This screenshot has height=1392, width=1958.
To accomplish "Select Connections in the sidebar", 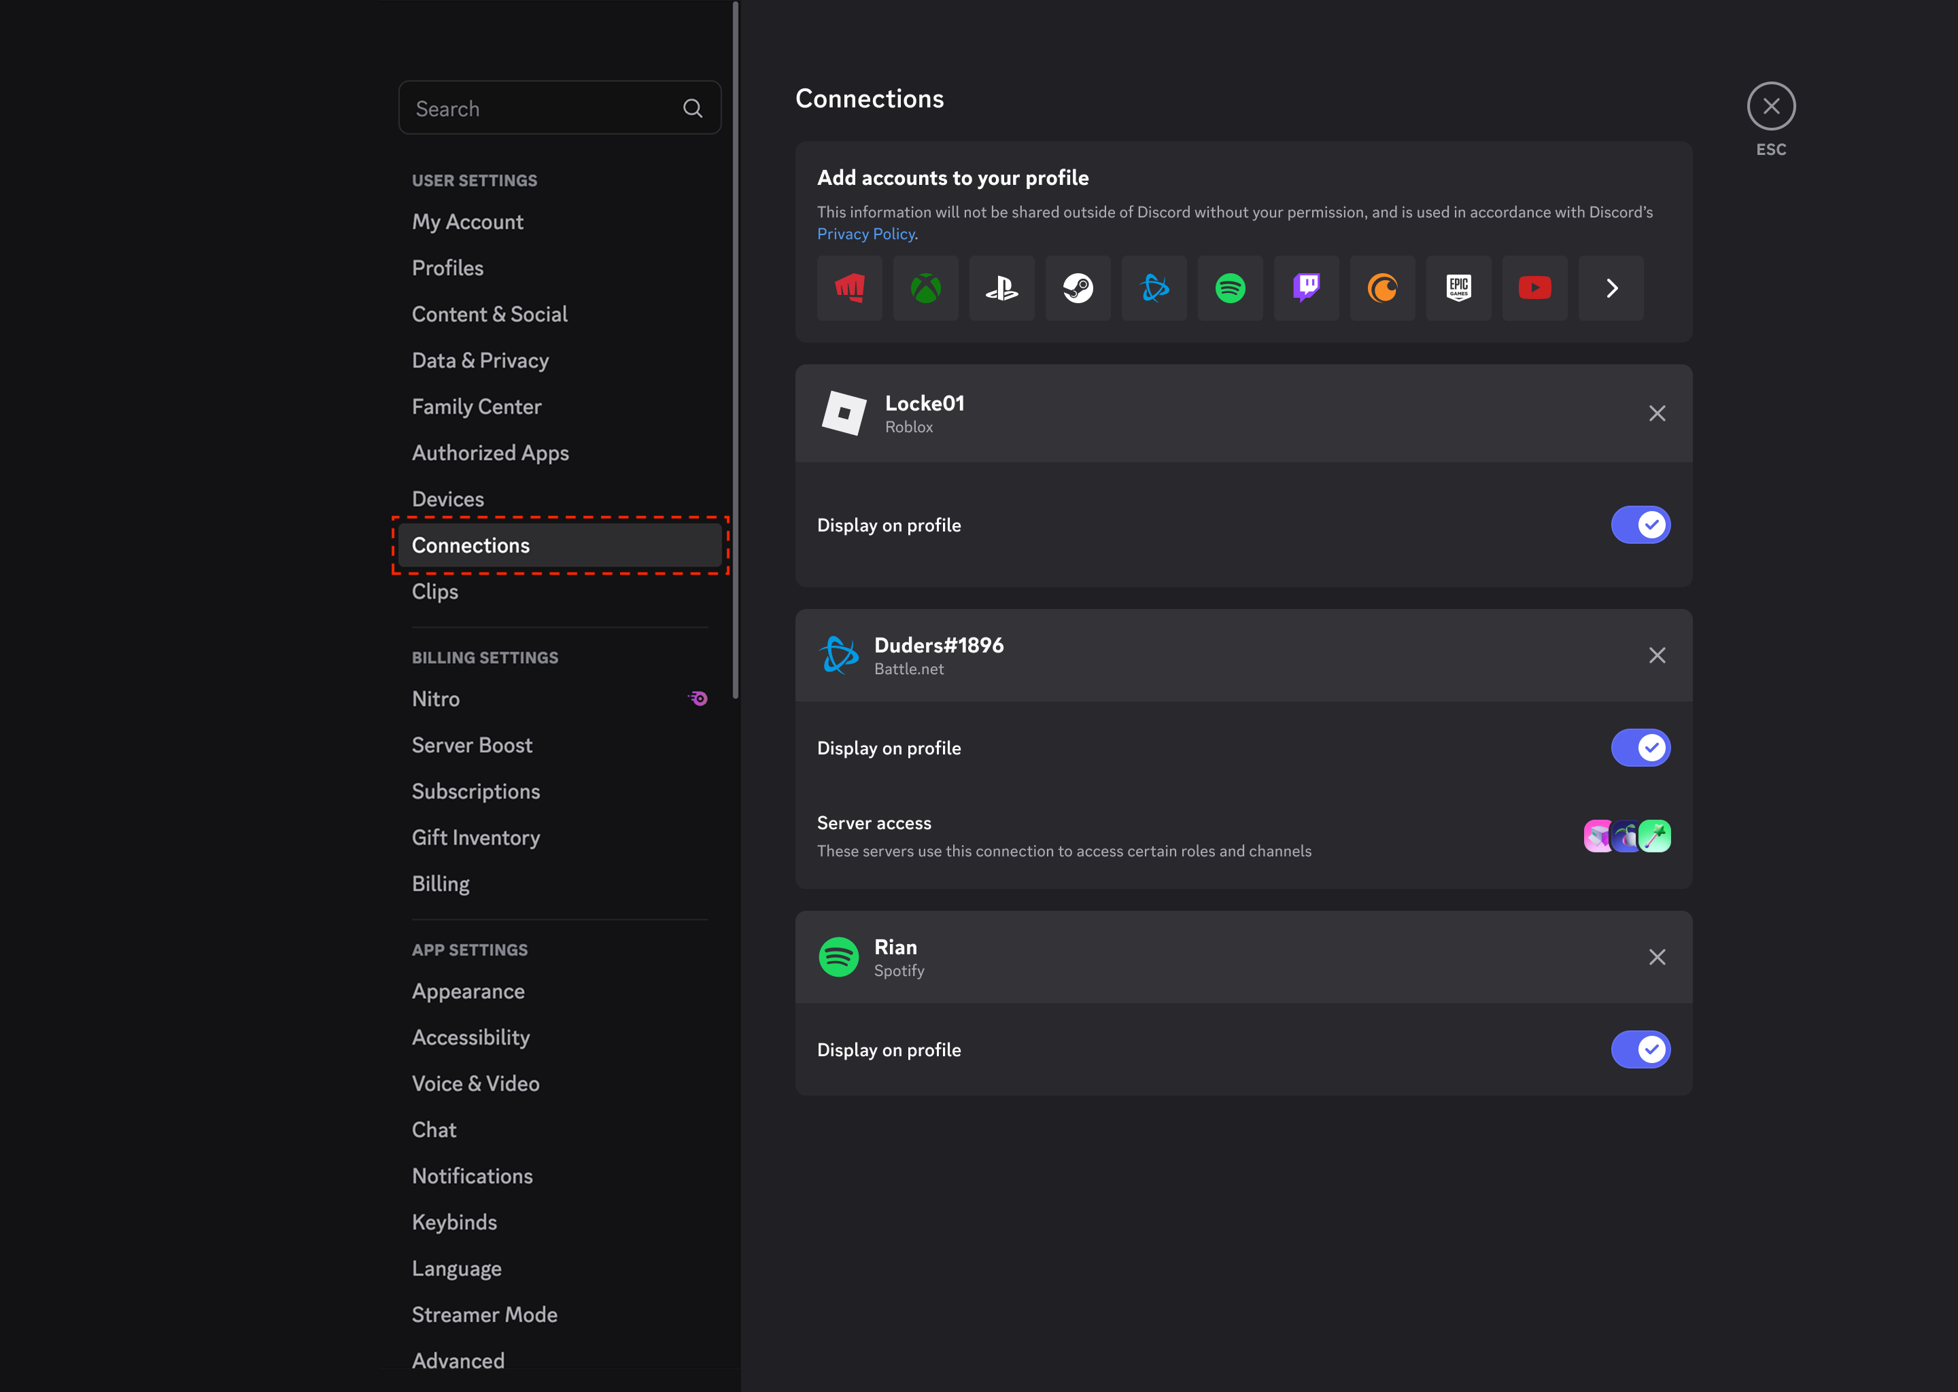I will point(559,546).
